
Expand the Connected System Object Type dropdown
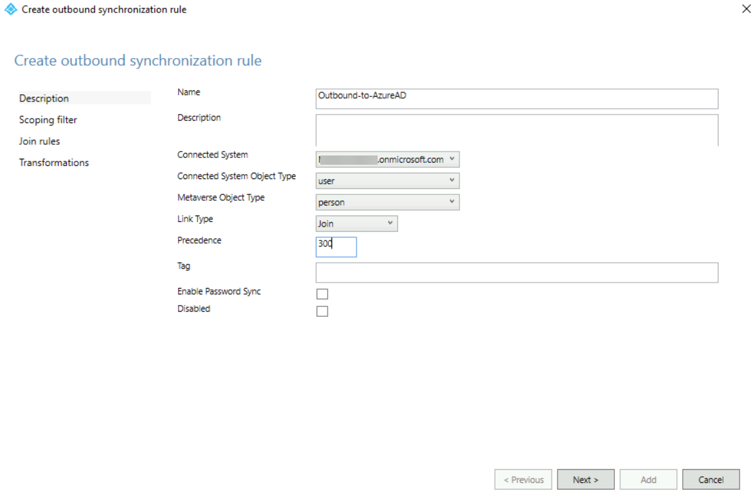point(388,181)
